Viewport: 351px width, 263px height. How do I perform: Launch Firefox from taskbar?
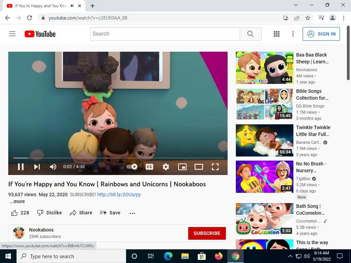(218, 256)
